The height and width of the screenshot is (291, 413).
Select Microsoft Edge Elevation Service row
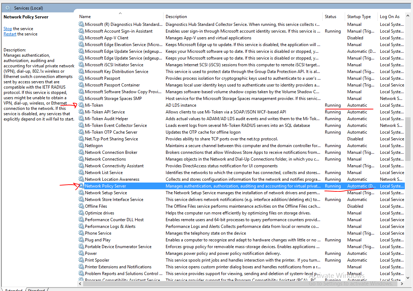click(x=241, y=45)
